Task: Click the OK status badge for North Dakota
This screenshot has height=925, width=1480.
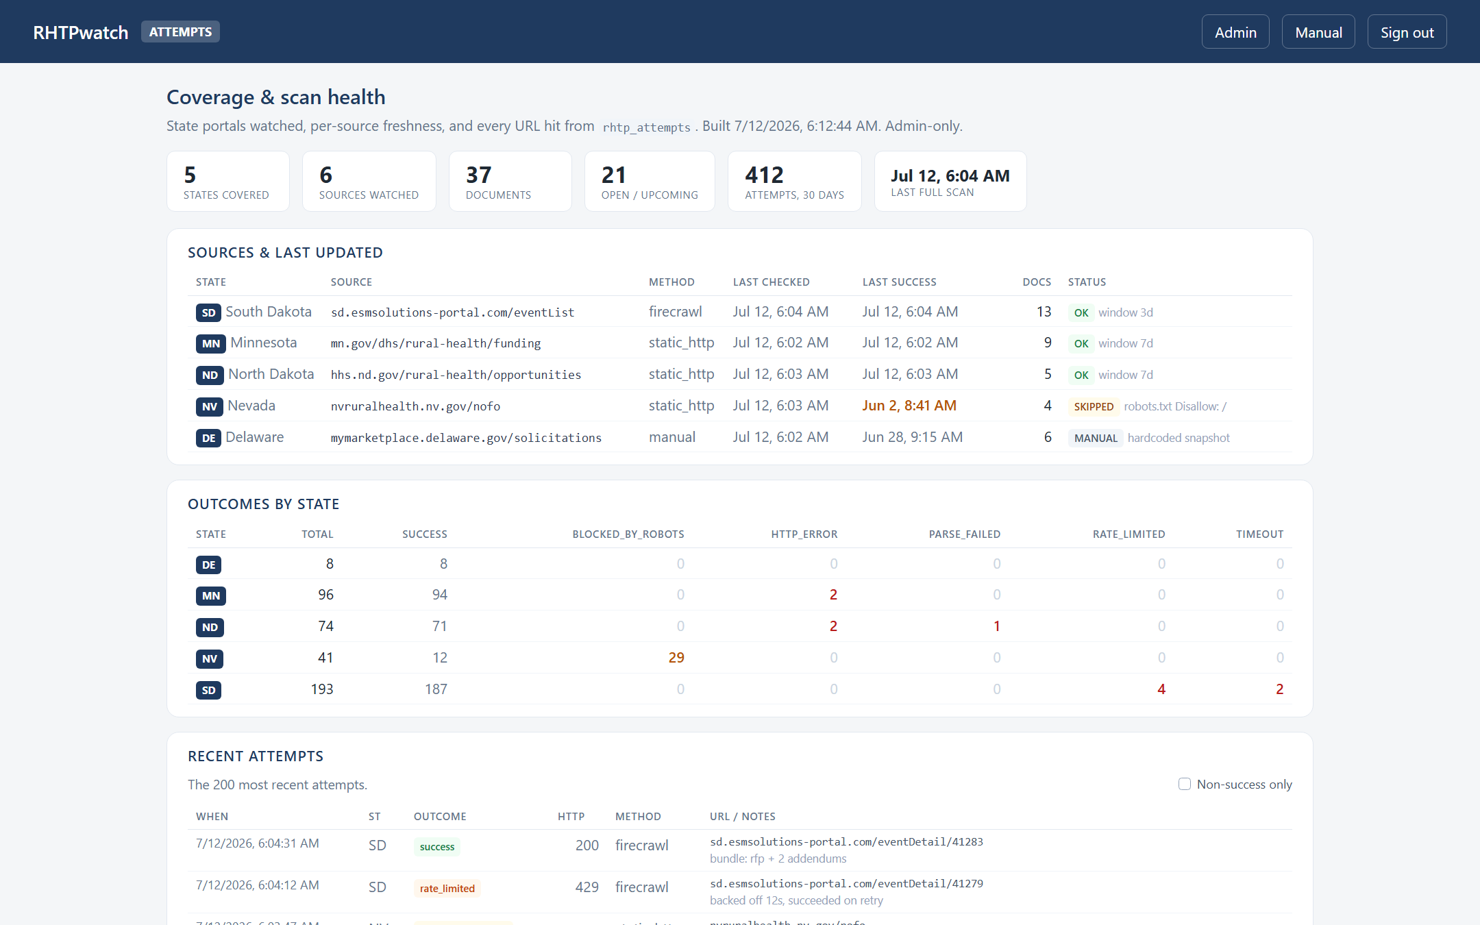Action: click(1081, 375)
